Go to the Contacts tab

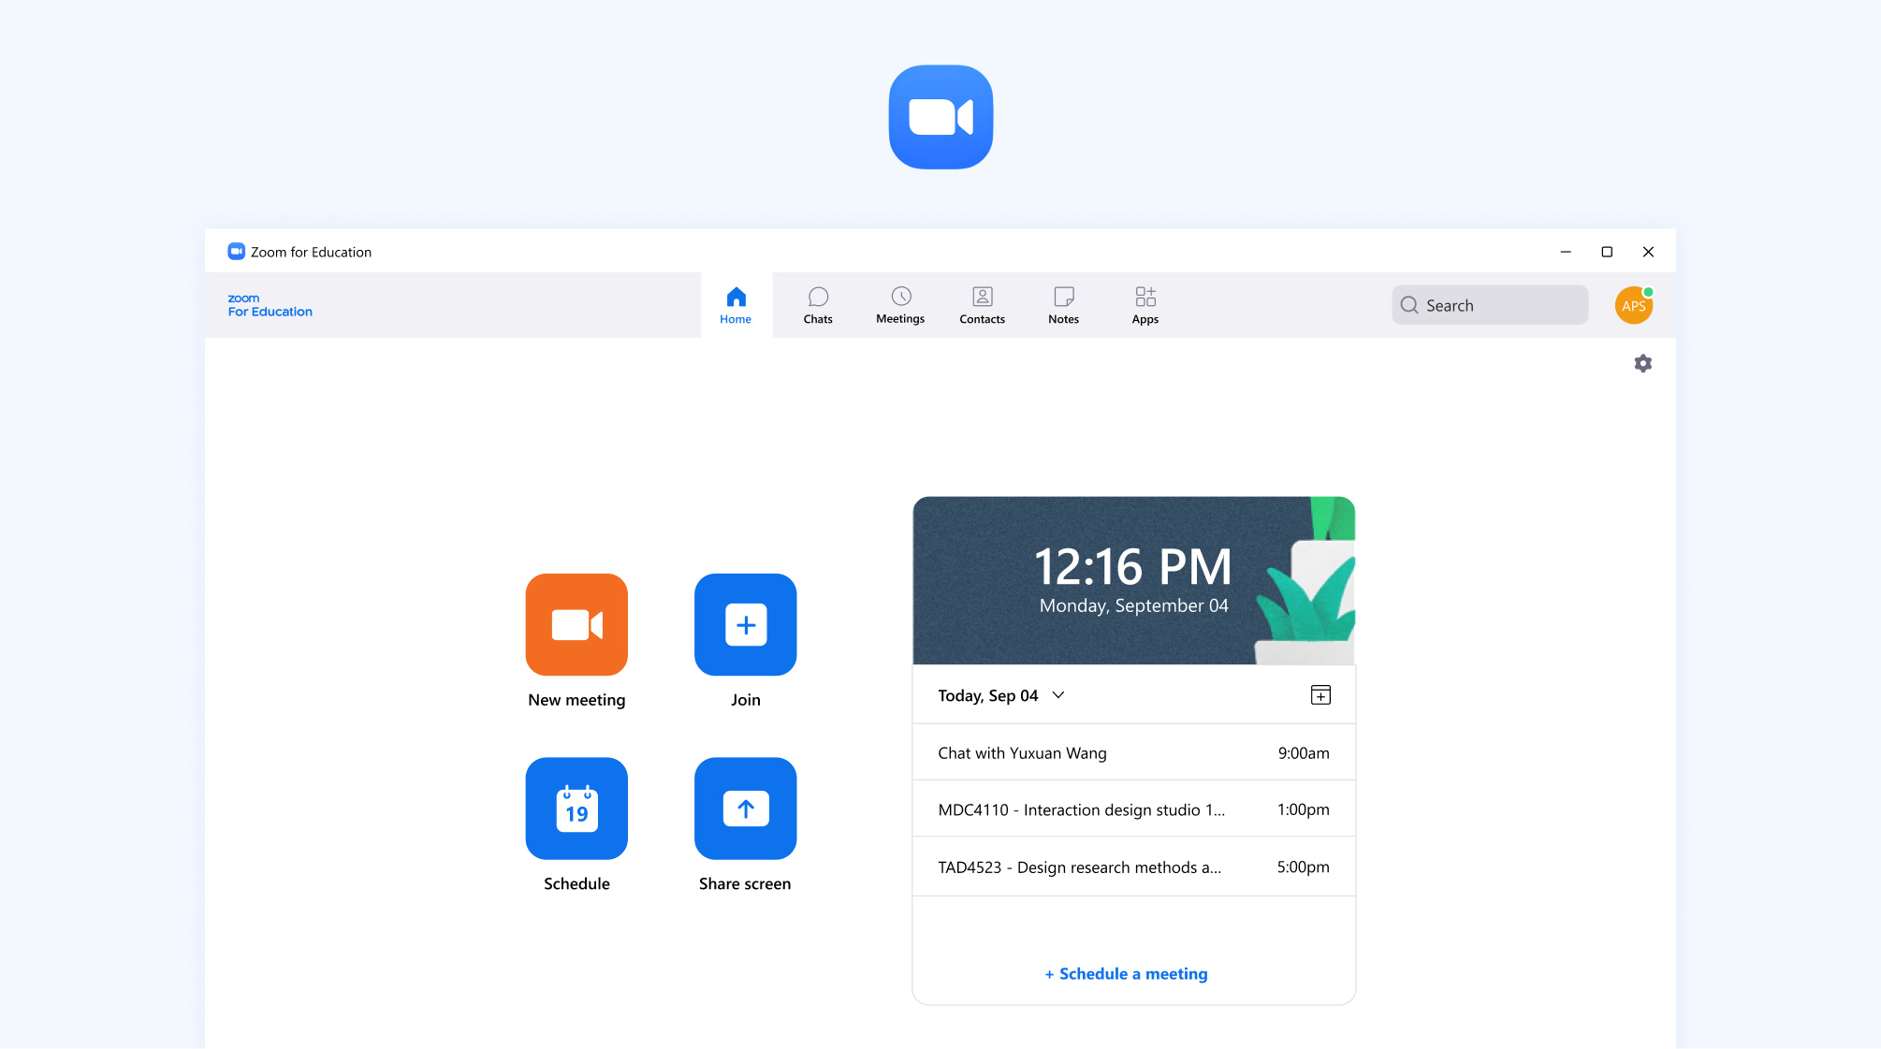(x=982, y=305)
